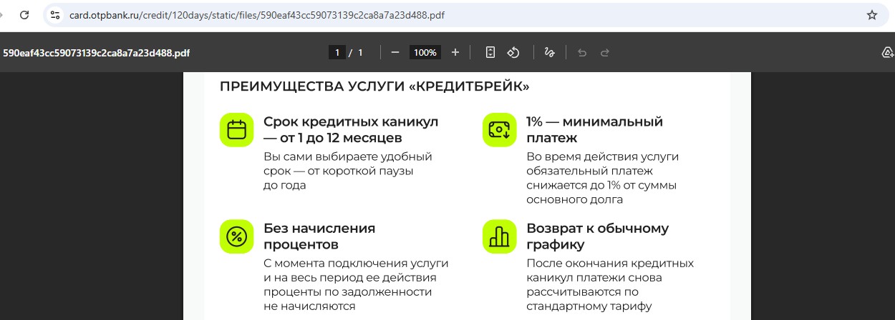
Task: Click the bar chart icon for regular schedule
Action: click(499, 236)
